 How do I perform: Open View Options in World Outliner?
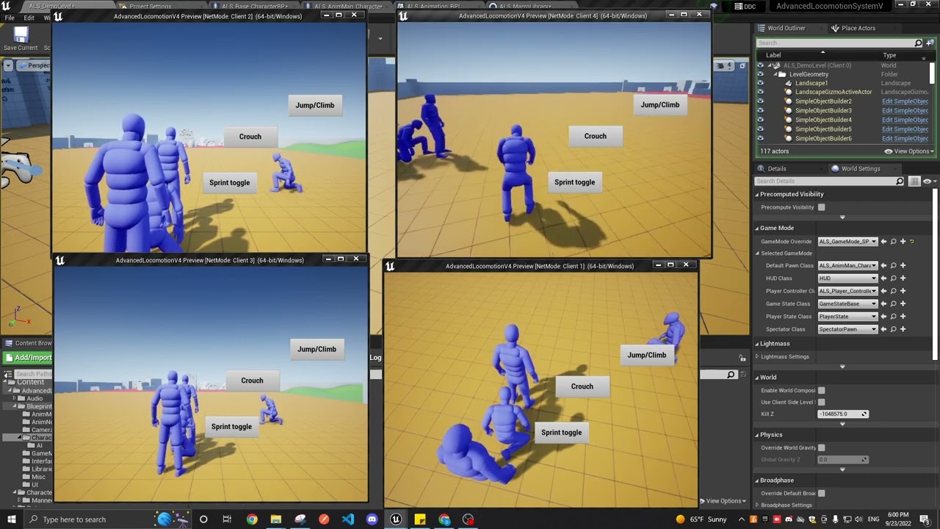[x=909, y=151]
